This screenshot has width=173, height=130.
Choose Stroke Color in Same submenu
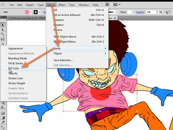(x=23, y=78)
